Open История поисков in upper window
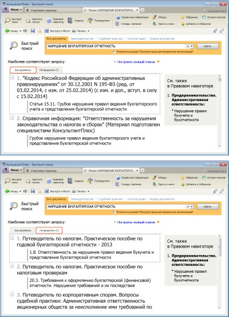Screen dimensions: 229x317 click(x=214, y=17)
